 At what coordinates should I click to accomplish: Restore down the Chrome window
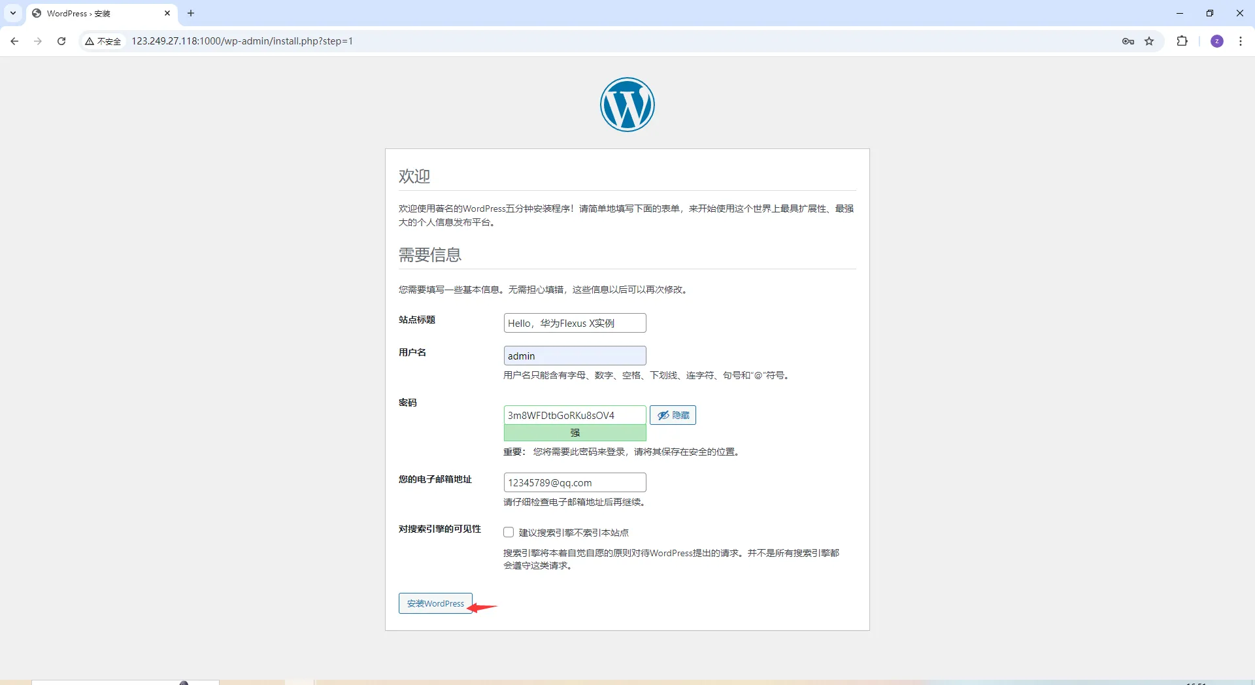pyautogui.click(x=1210, y=13)
